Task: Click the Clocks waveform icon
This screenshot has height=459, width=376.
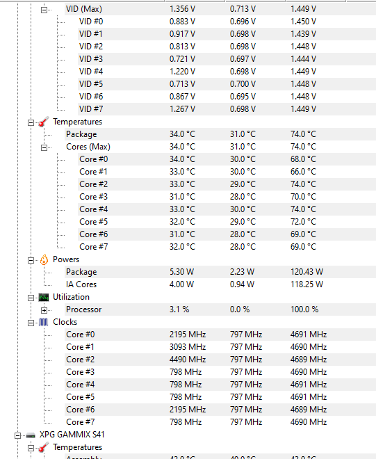Action: [x=44, y=322]
